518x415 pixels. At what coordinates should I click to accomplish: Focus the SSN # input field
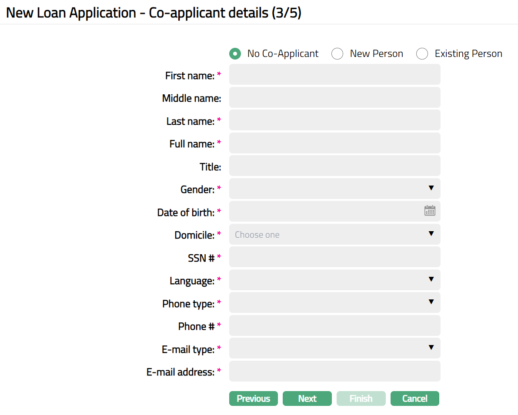coord(334,257)
